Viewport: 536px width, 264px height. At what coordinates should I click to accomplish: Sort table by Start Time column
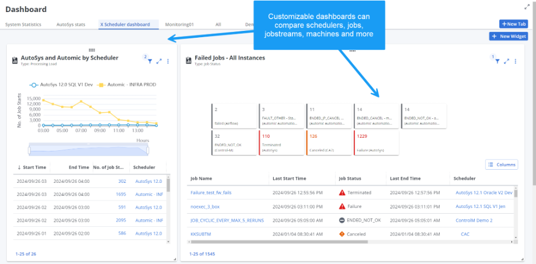[32, 167]
